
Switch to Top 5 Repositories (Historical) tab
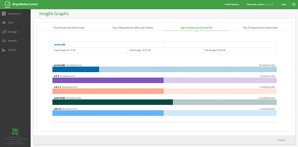coord(260,27)
